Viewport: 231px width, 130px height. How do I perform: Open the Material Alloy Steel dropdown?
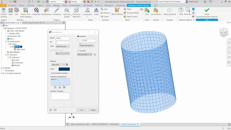[x=58, y=65]
